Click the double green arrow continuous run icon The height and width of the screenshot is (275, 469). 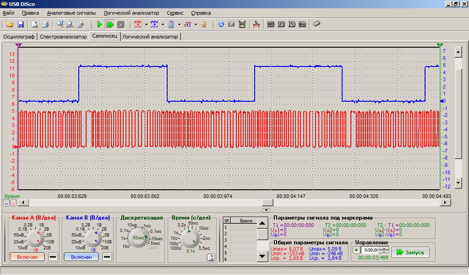pos(110,25)
